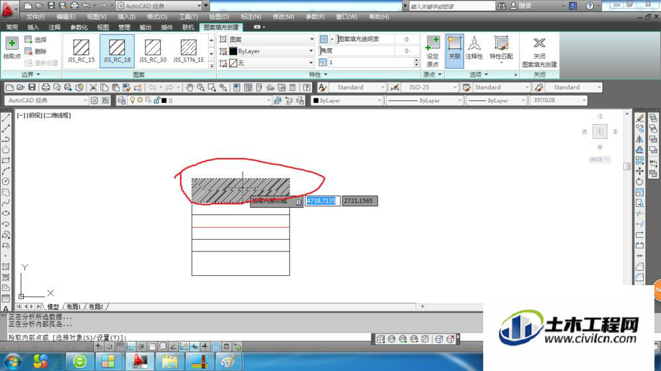Select the JIS_STN_1E hatch pattern
Screen dimensions: 661x371
point(188,51)
